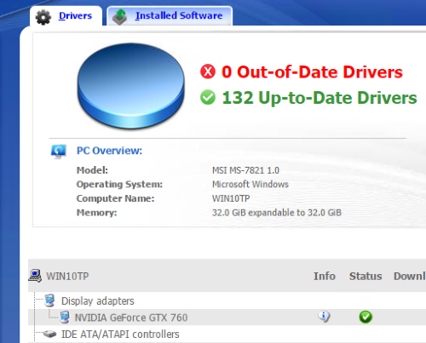
Task: Switch to the Installed Software tab
Action: point(170,16)
